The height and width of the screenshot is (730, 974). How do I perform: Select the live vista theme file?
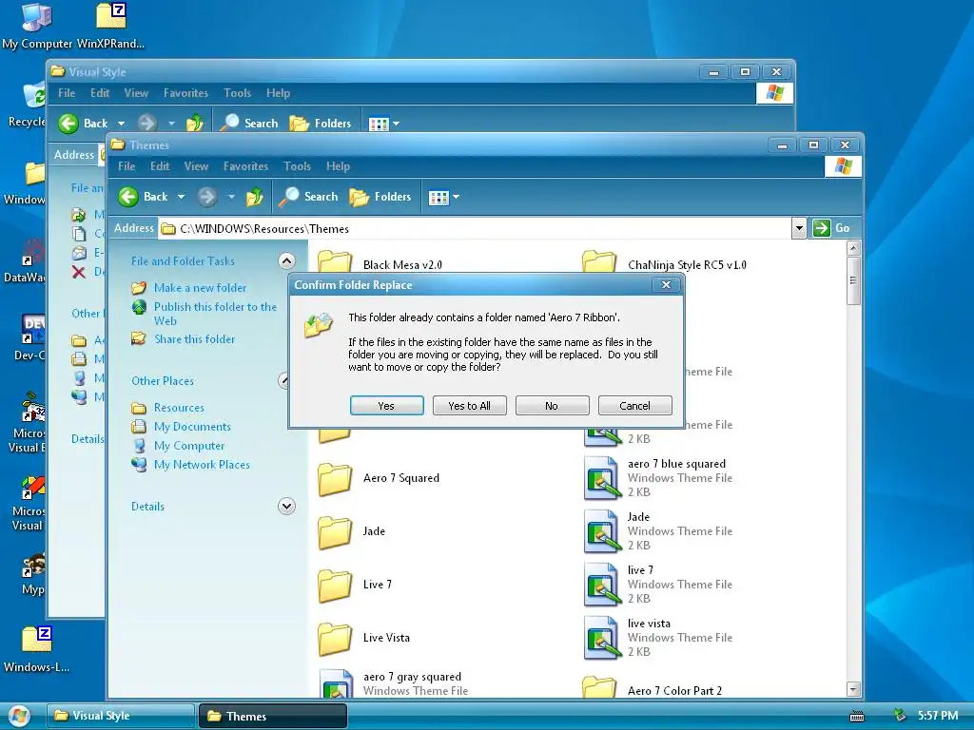point(658,638)
